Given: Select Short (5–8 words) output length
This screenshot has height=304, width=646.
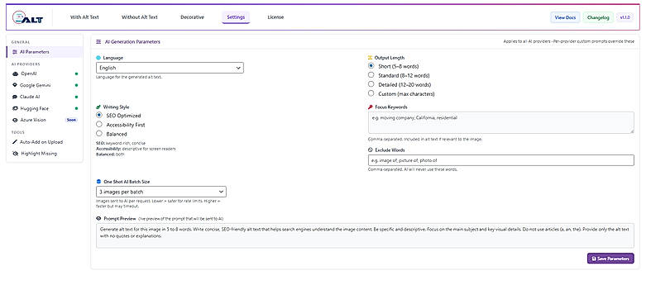Looking at the screenshot, I should pos(371,66).
